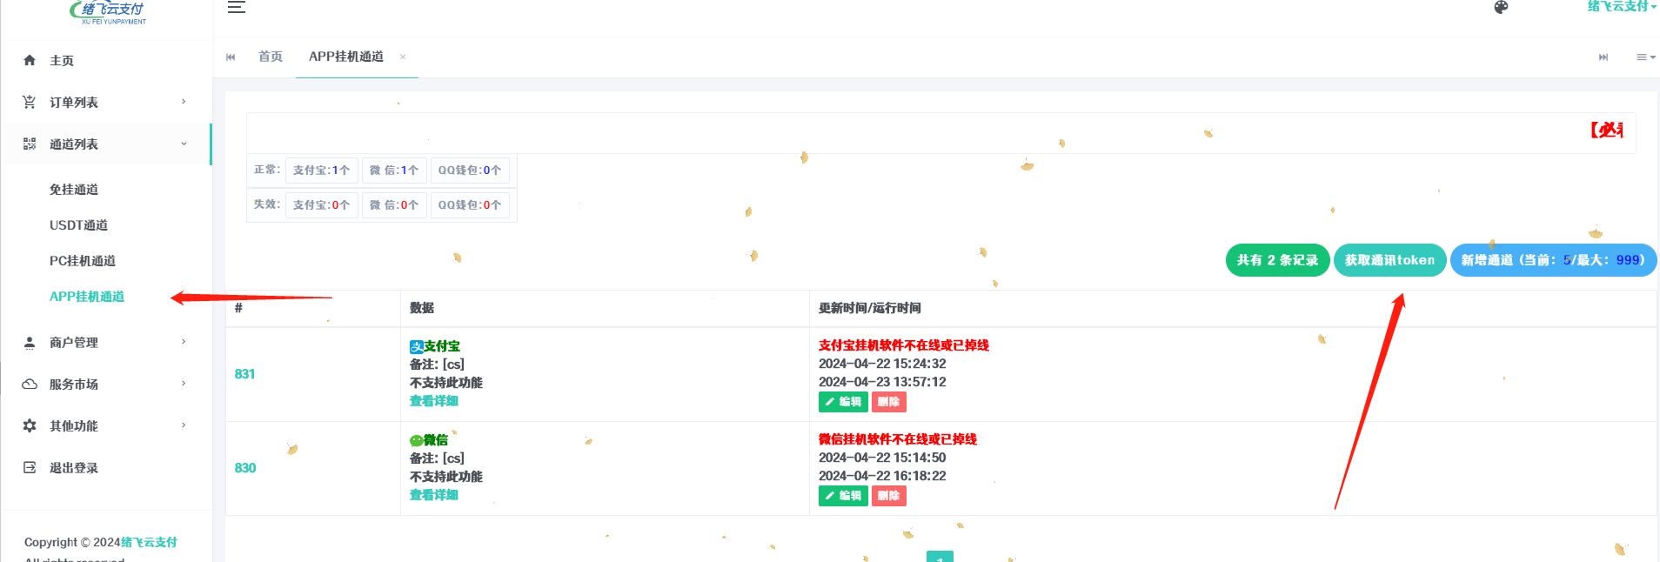The image size is (1660, 562).
Task: Click the 绪飞云支付 logo
Action: [x=109, y=12]
